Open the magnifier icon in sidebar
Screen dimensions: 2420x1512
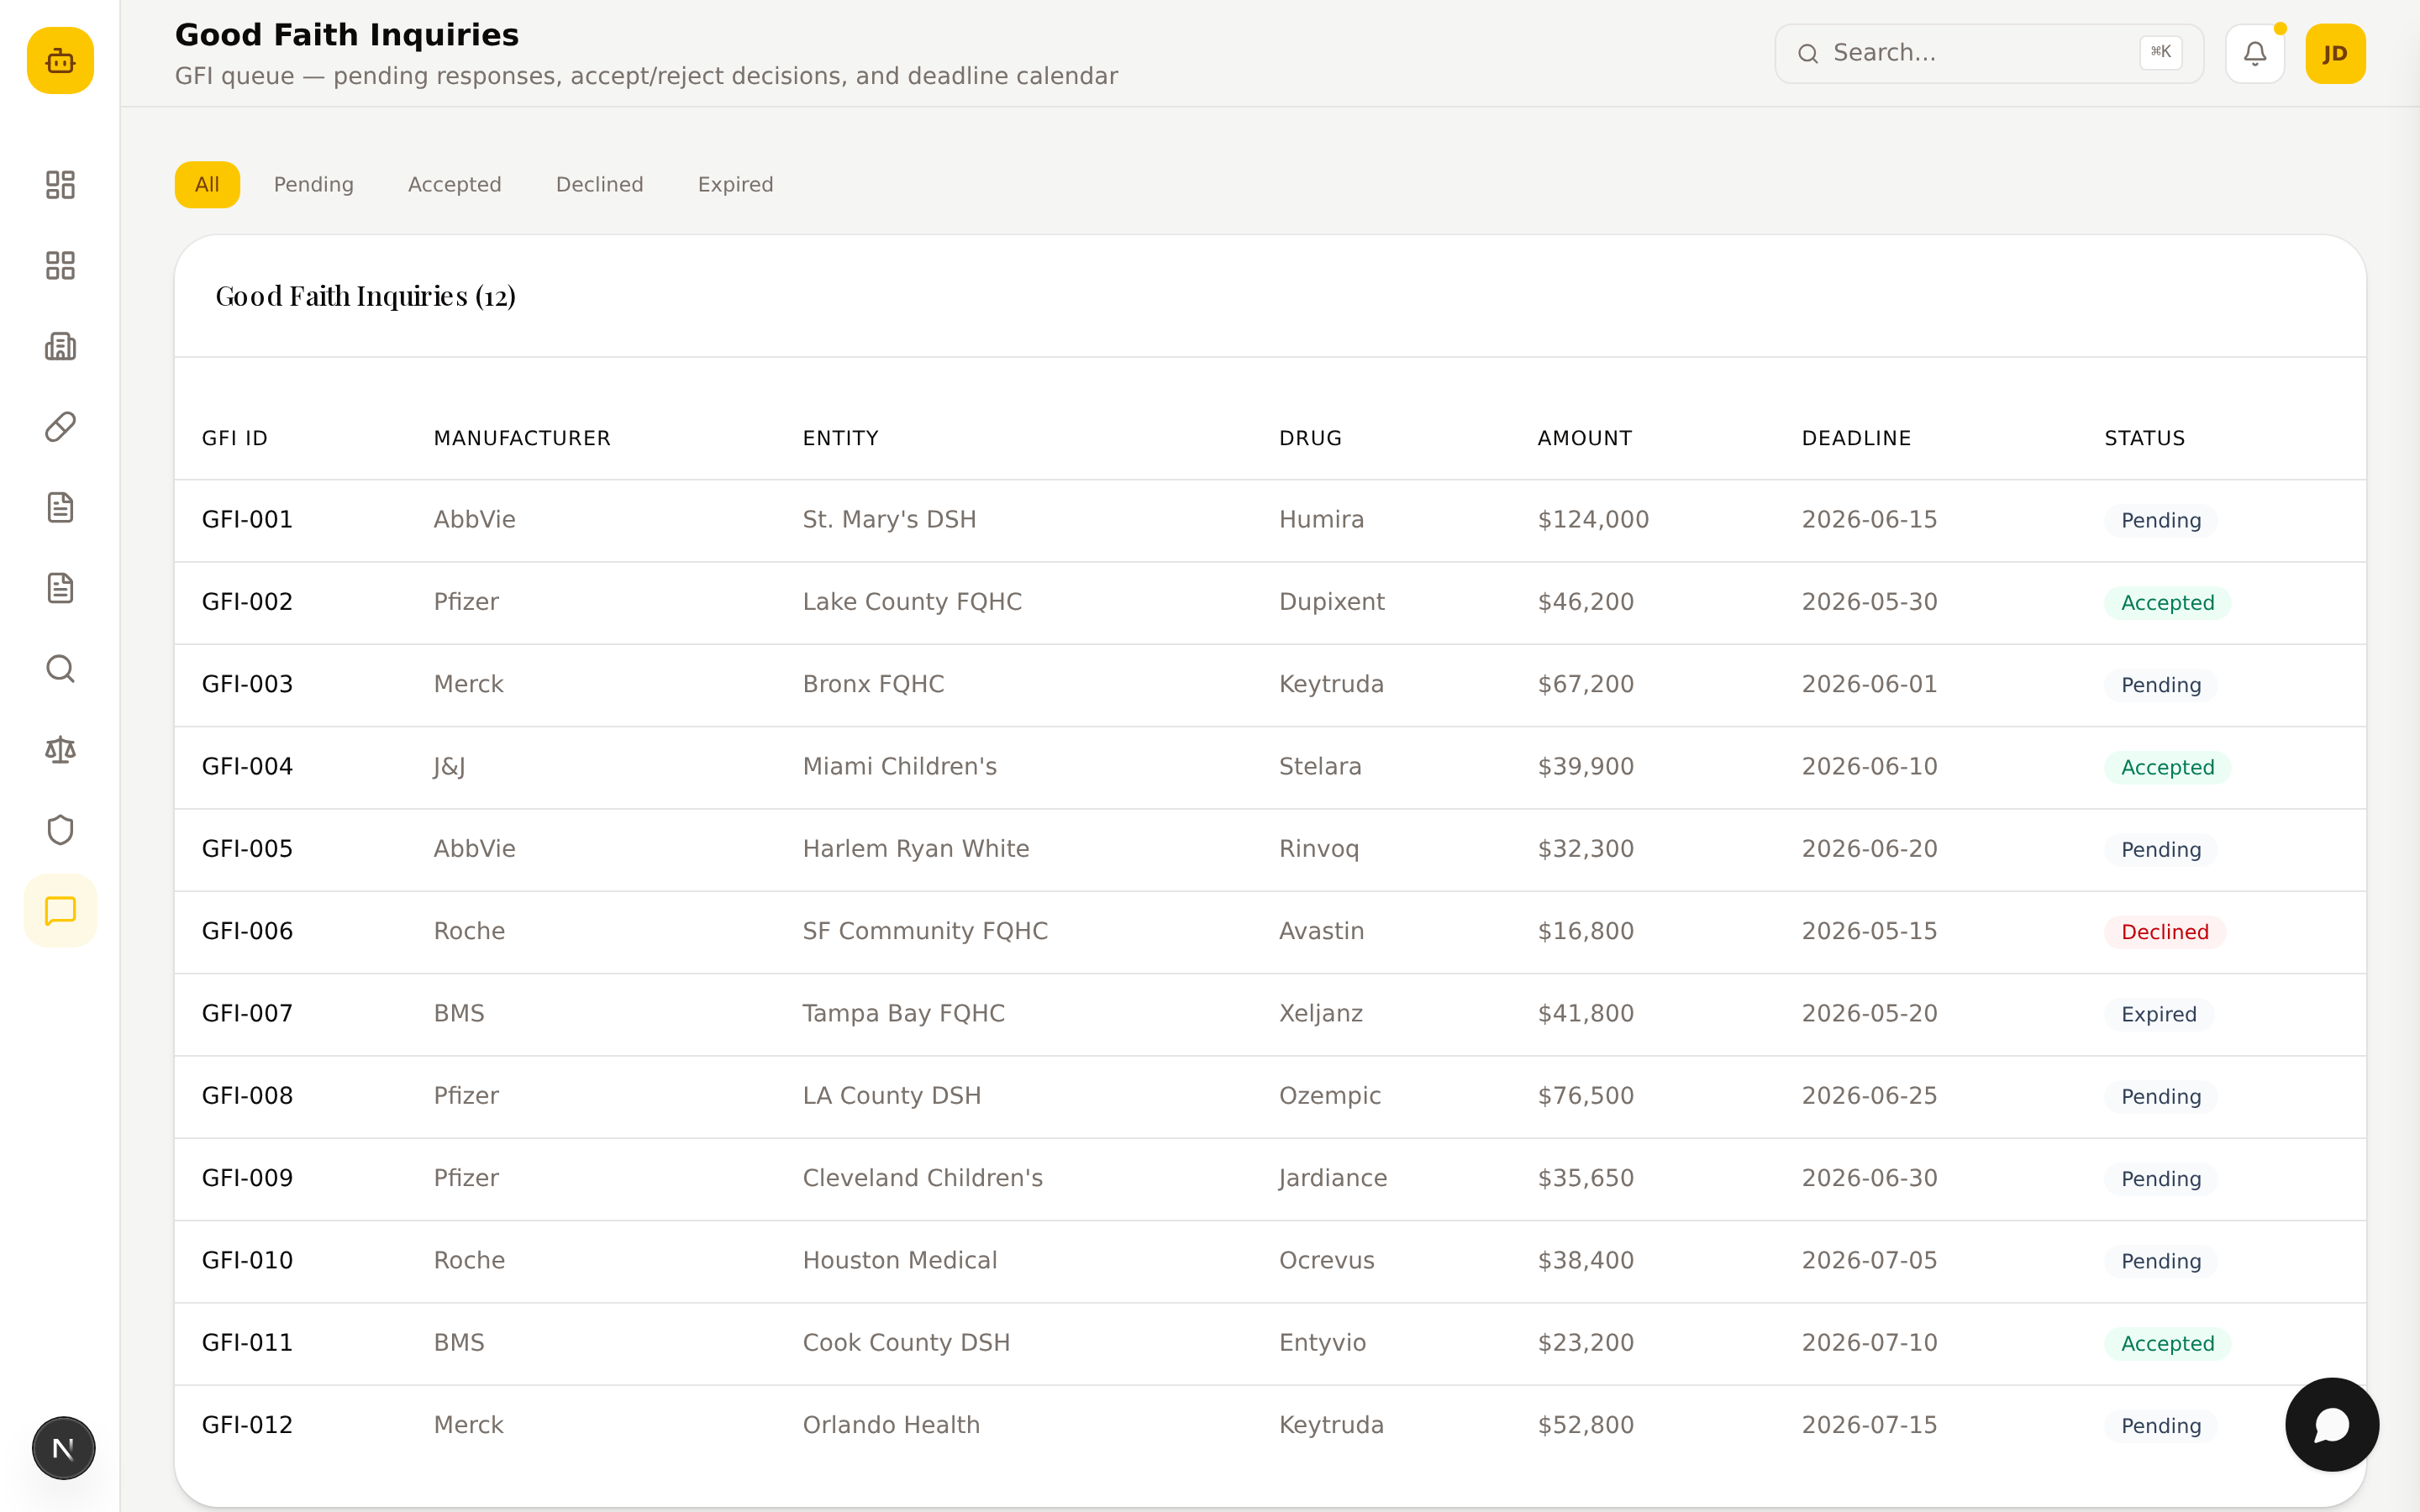click(x=60, y=668)
